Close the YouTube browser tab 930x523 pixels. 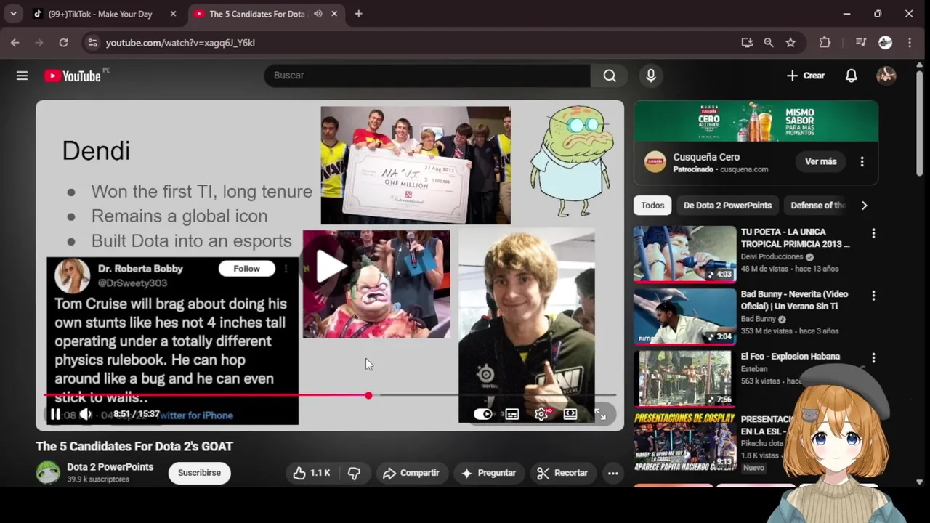pos(334,14)
